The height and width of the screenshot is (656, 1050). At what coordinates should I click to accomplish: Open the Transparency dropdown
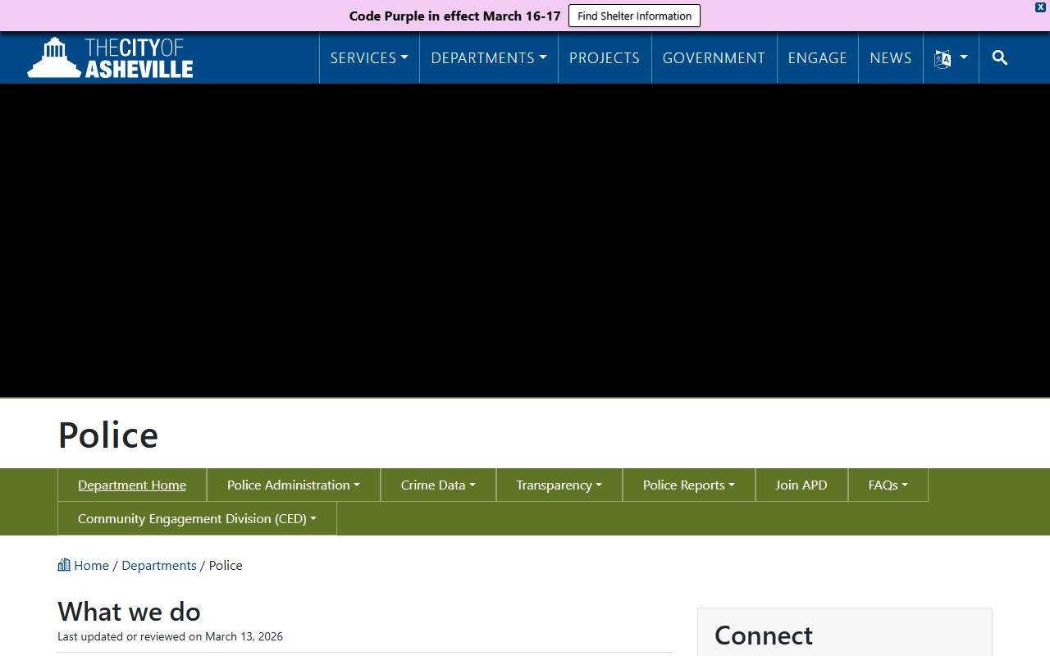pos(559,485)
